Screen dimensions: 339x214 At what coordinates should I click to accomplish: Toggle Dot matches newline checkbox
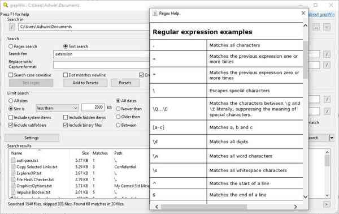(x=66, y=75)
